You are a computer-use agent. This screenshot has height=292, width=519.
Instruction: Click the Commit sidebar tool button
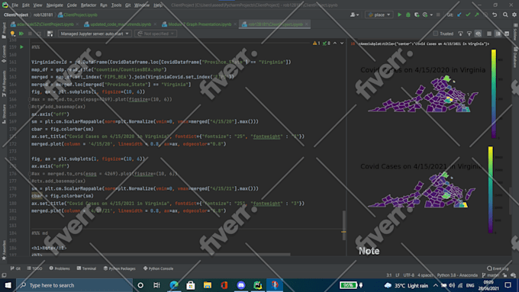point(4,54)
